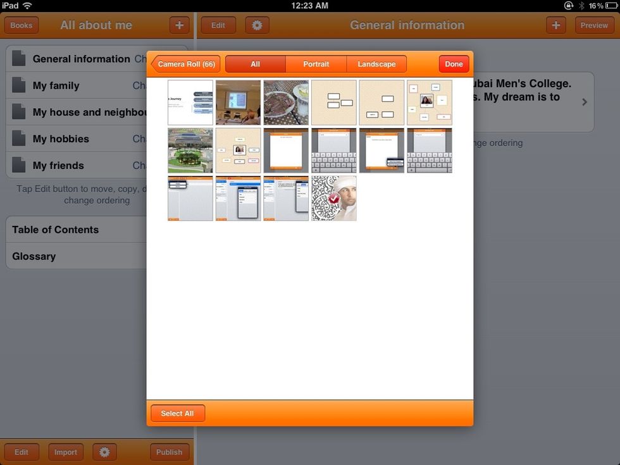Open the gear settings in top toolbar
This screenshot has width=620, height=465.
(x=257, y=25)
